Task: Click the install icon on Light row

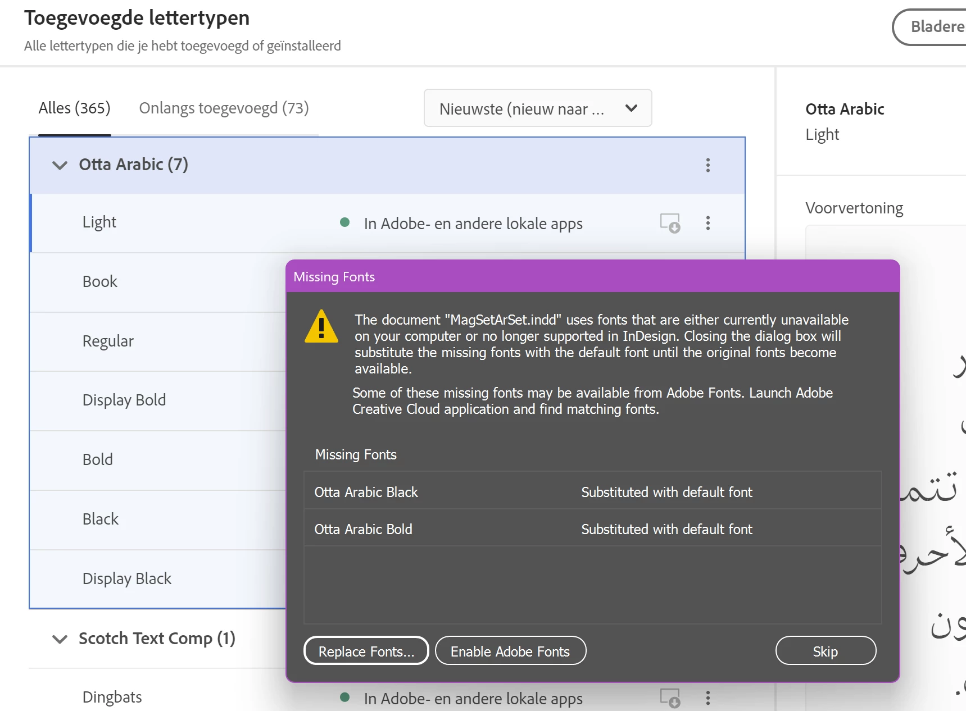Action: 670,223
